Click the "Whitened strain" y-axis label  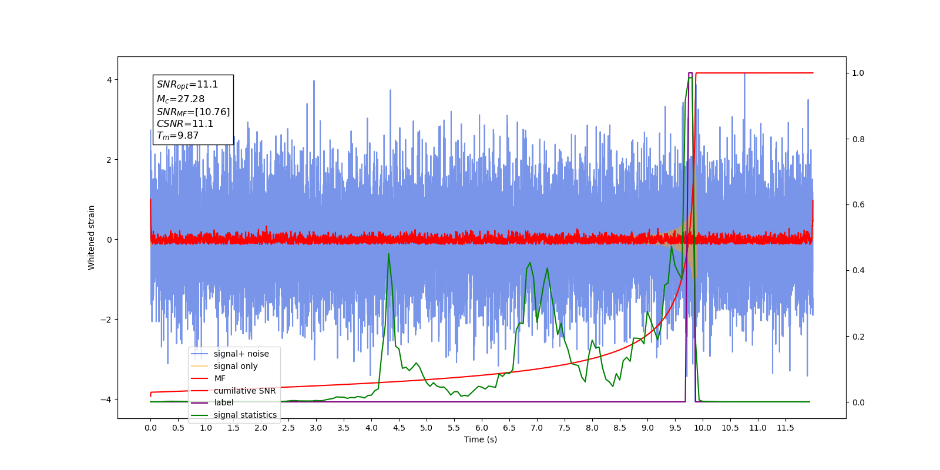(x=91, y=237)
